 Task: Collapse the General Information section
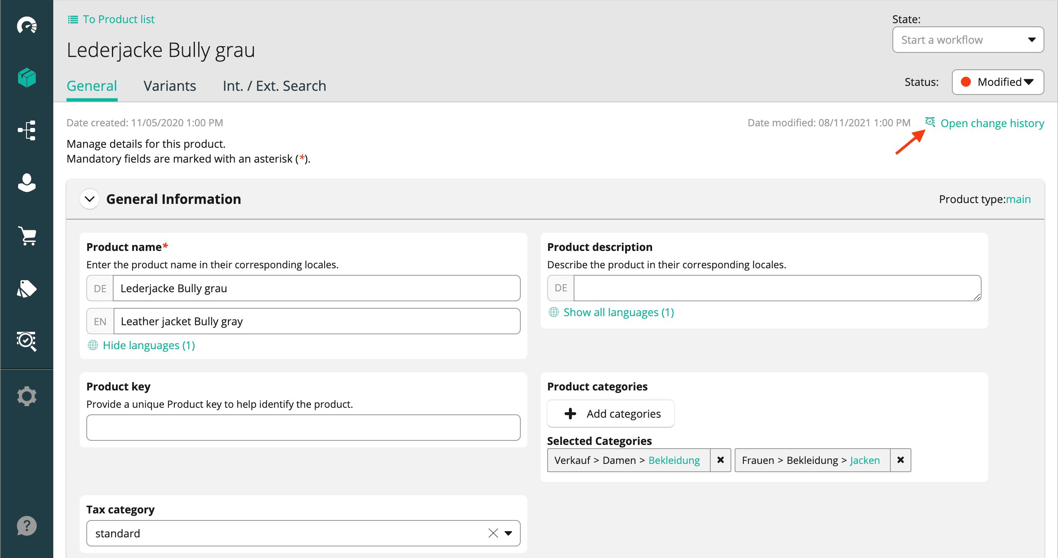90,199
